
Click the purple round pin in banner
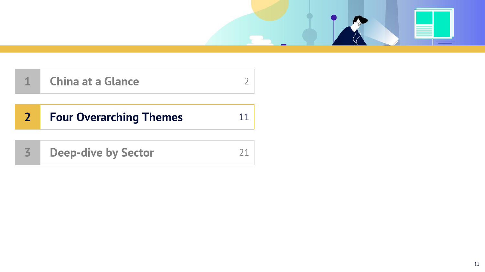(x=334, y=18)
